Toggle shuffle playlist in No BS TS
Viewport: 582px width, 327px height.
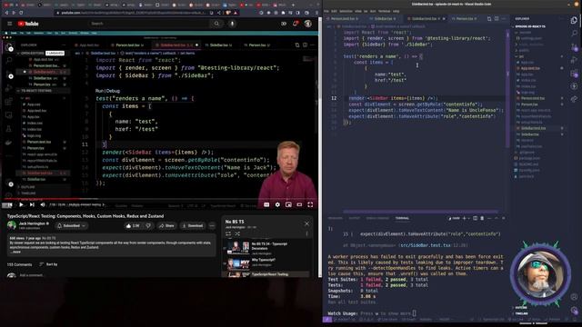tap(237, 234)
